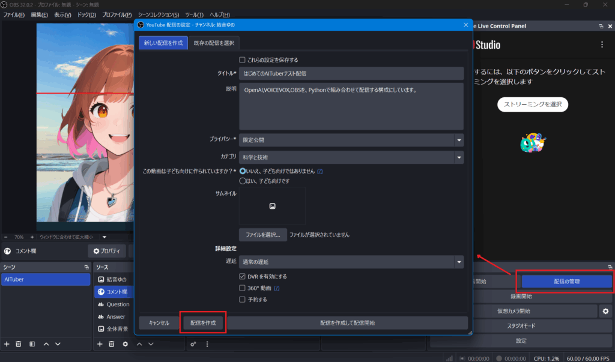Open the カテゴリ dropdown showing 科学と技術
Viewport: 615px width, 362px height.
[x=459, y=157]
